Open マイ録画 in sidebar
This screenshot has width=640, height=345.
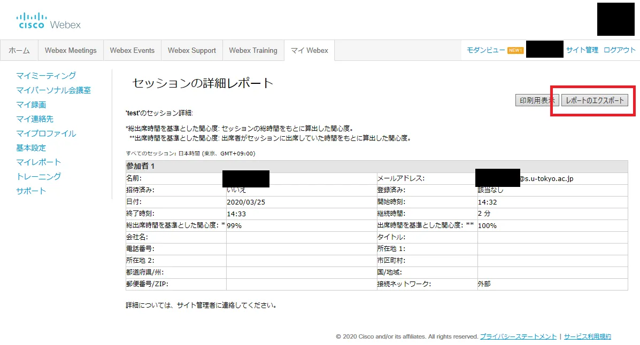[31, 105]
